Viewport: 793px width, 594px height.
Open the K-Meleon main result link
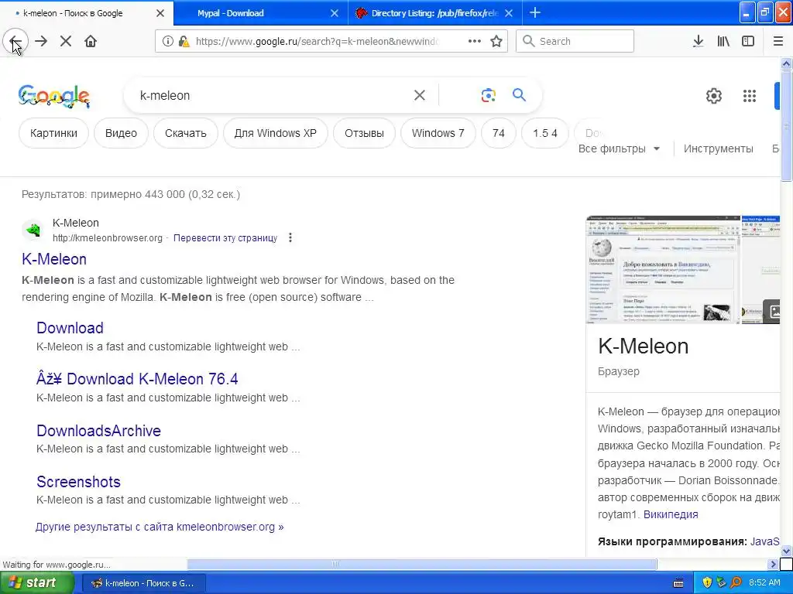(54, 259)
